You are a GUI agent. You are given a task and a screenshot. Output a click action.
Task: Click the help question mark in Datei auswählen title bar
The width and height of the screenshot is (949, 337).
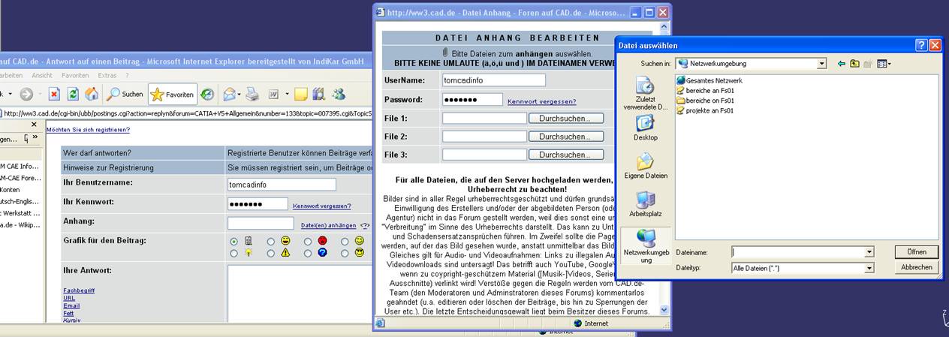[x=921, y=45]
